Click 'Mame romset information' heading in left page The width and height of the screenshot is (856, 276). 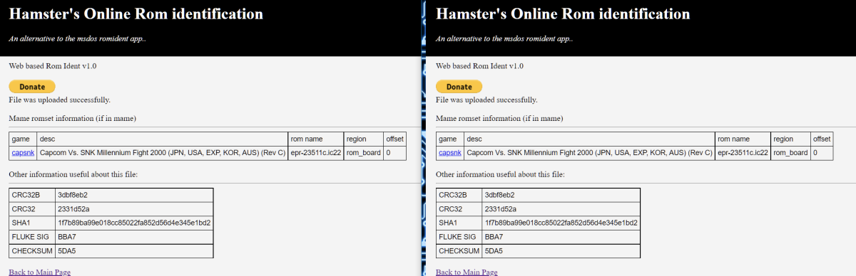pos(72,118)
